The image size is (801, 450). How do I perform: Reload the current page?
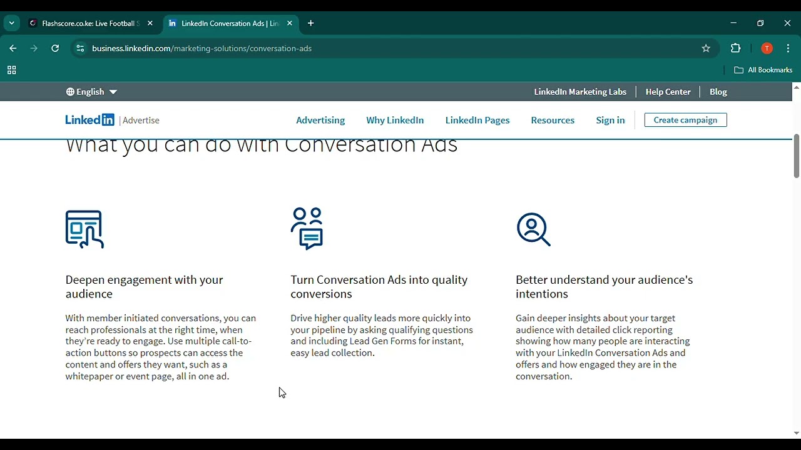point(55,48)
